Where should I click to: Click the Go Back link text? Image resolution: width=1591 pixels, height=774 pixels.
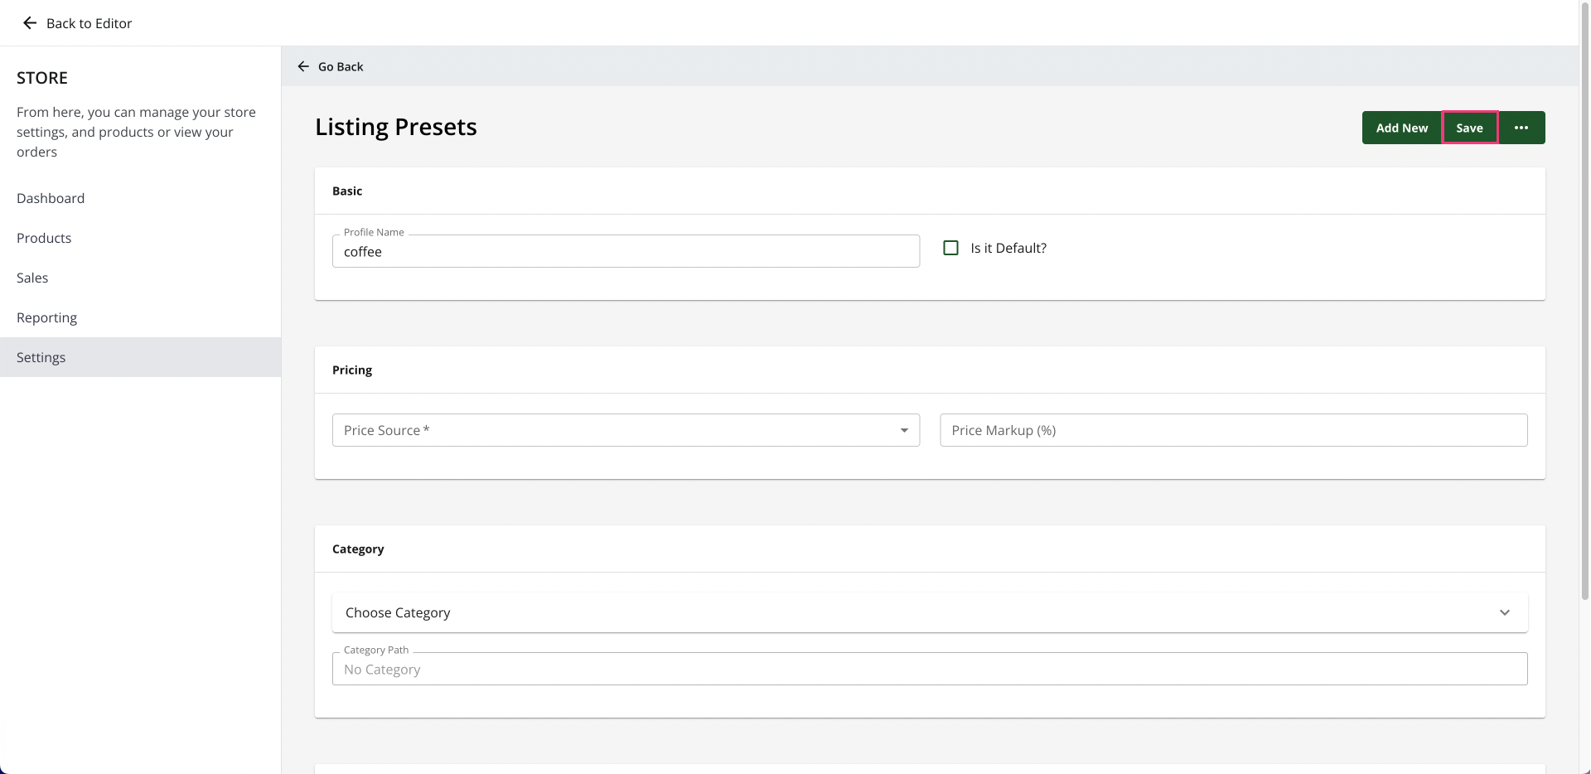pyautogui.click(x=341, y=66)
